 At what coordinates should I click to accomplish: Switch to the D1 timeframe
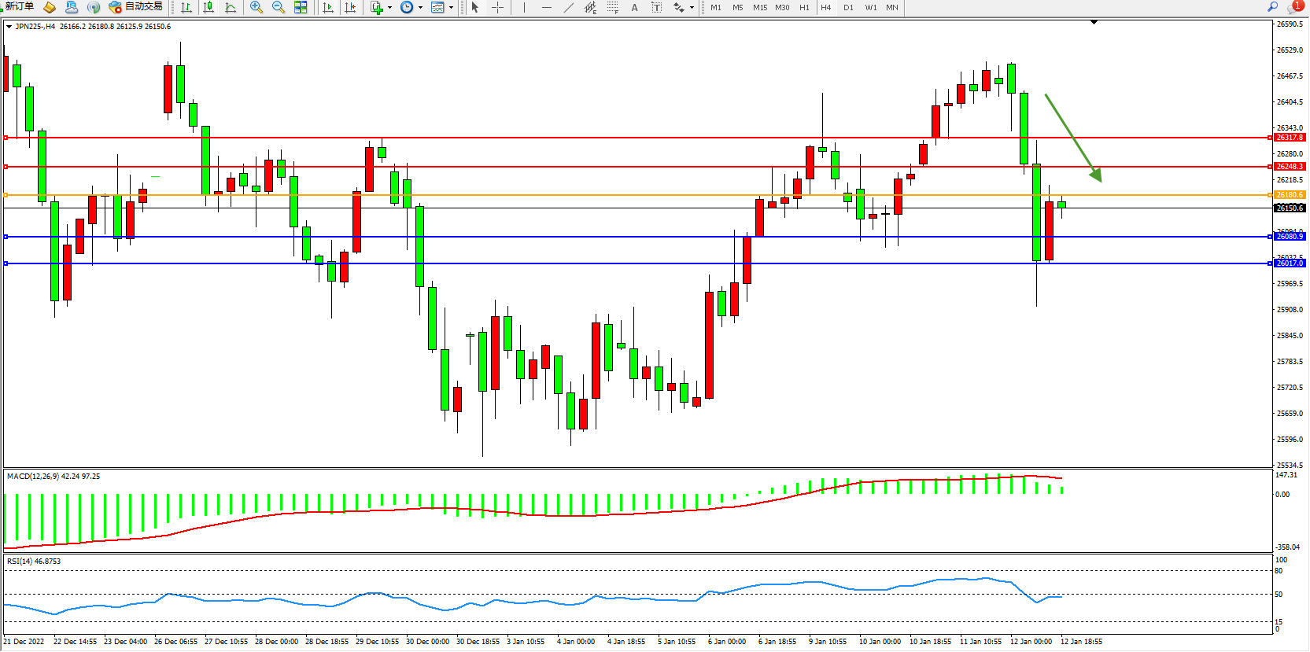coord(848,8)
